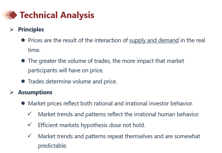This screenshot has height=153, width=222.
Task: Click the word predictable on the last line
Action: pyautogui.click(x=53, y=146)
